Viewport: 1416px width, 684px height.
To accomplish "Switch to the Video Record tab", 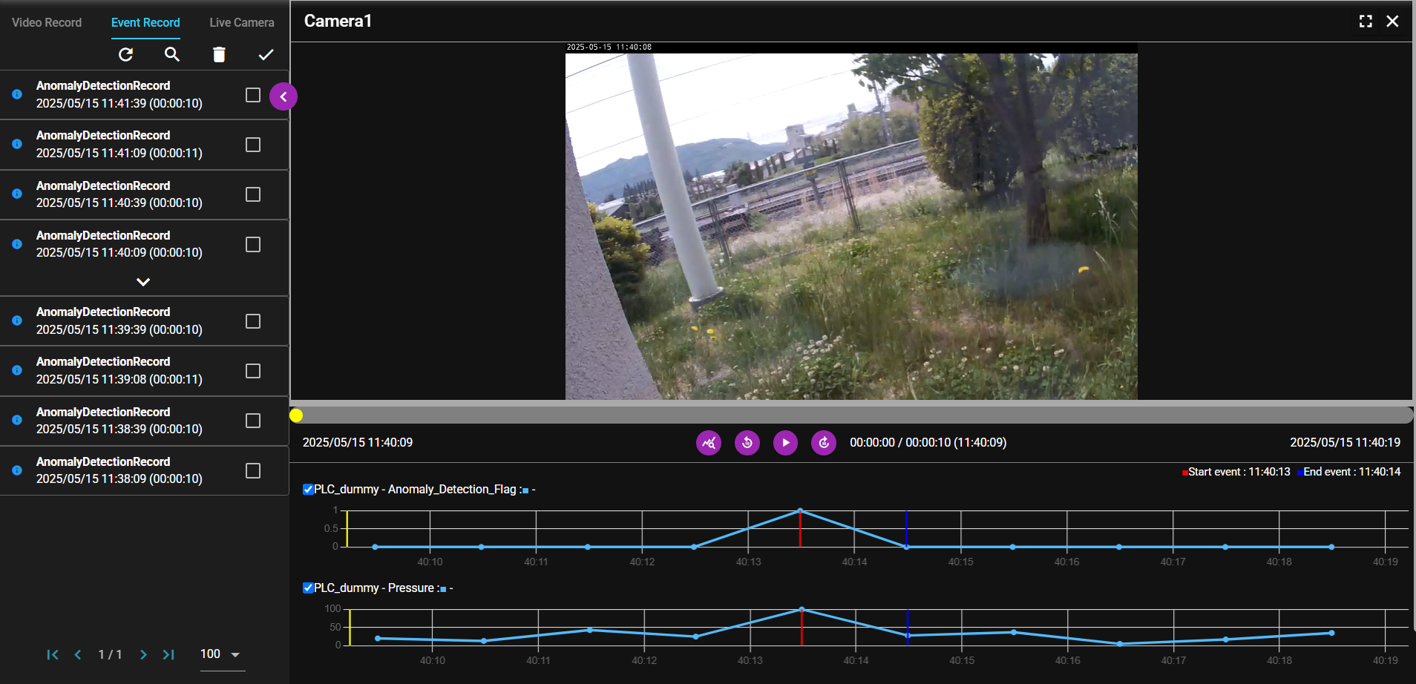I will (x=47, y=22).
